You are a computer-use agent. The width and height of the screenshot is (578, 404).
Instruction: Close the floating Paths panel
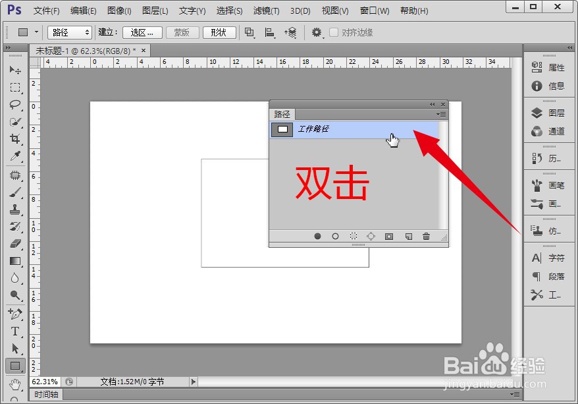click(x=442, y=104)
